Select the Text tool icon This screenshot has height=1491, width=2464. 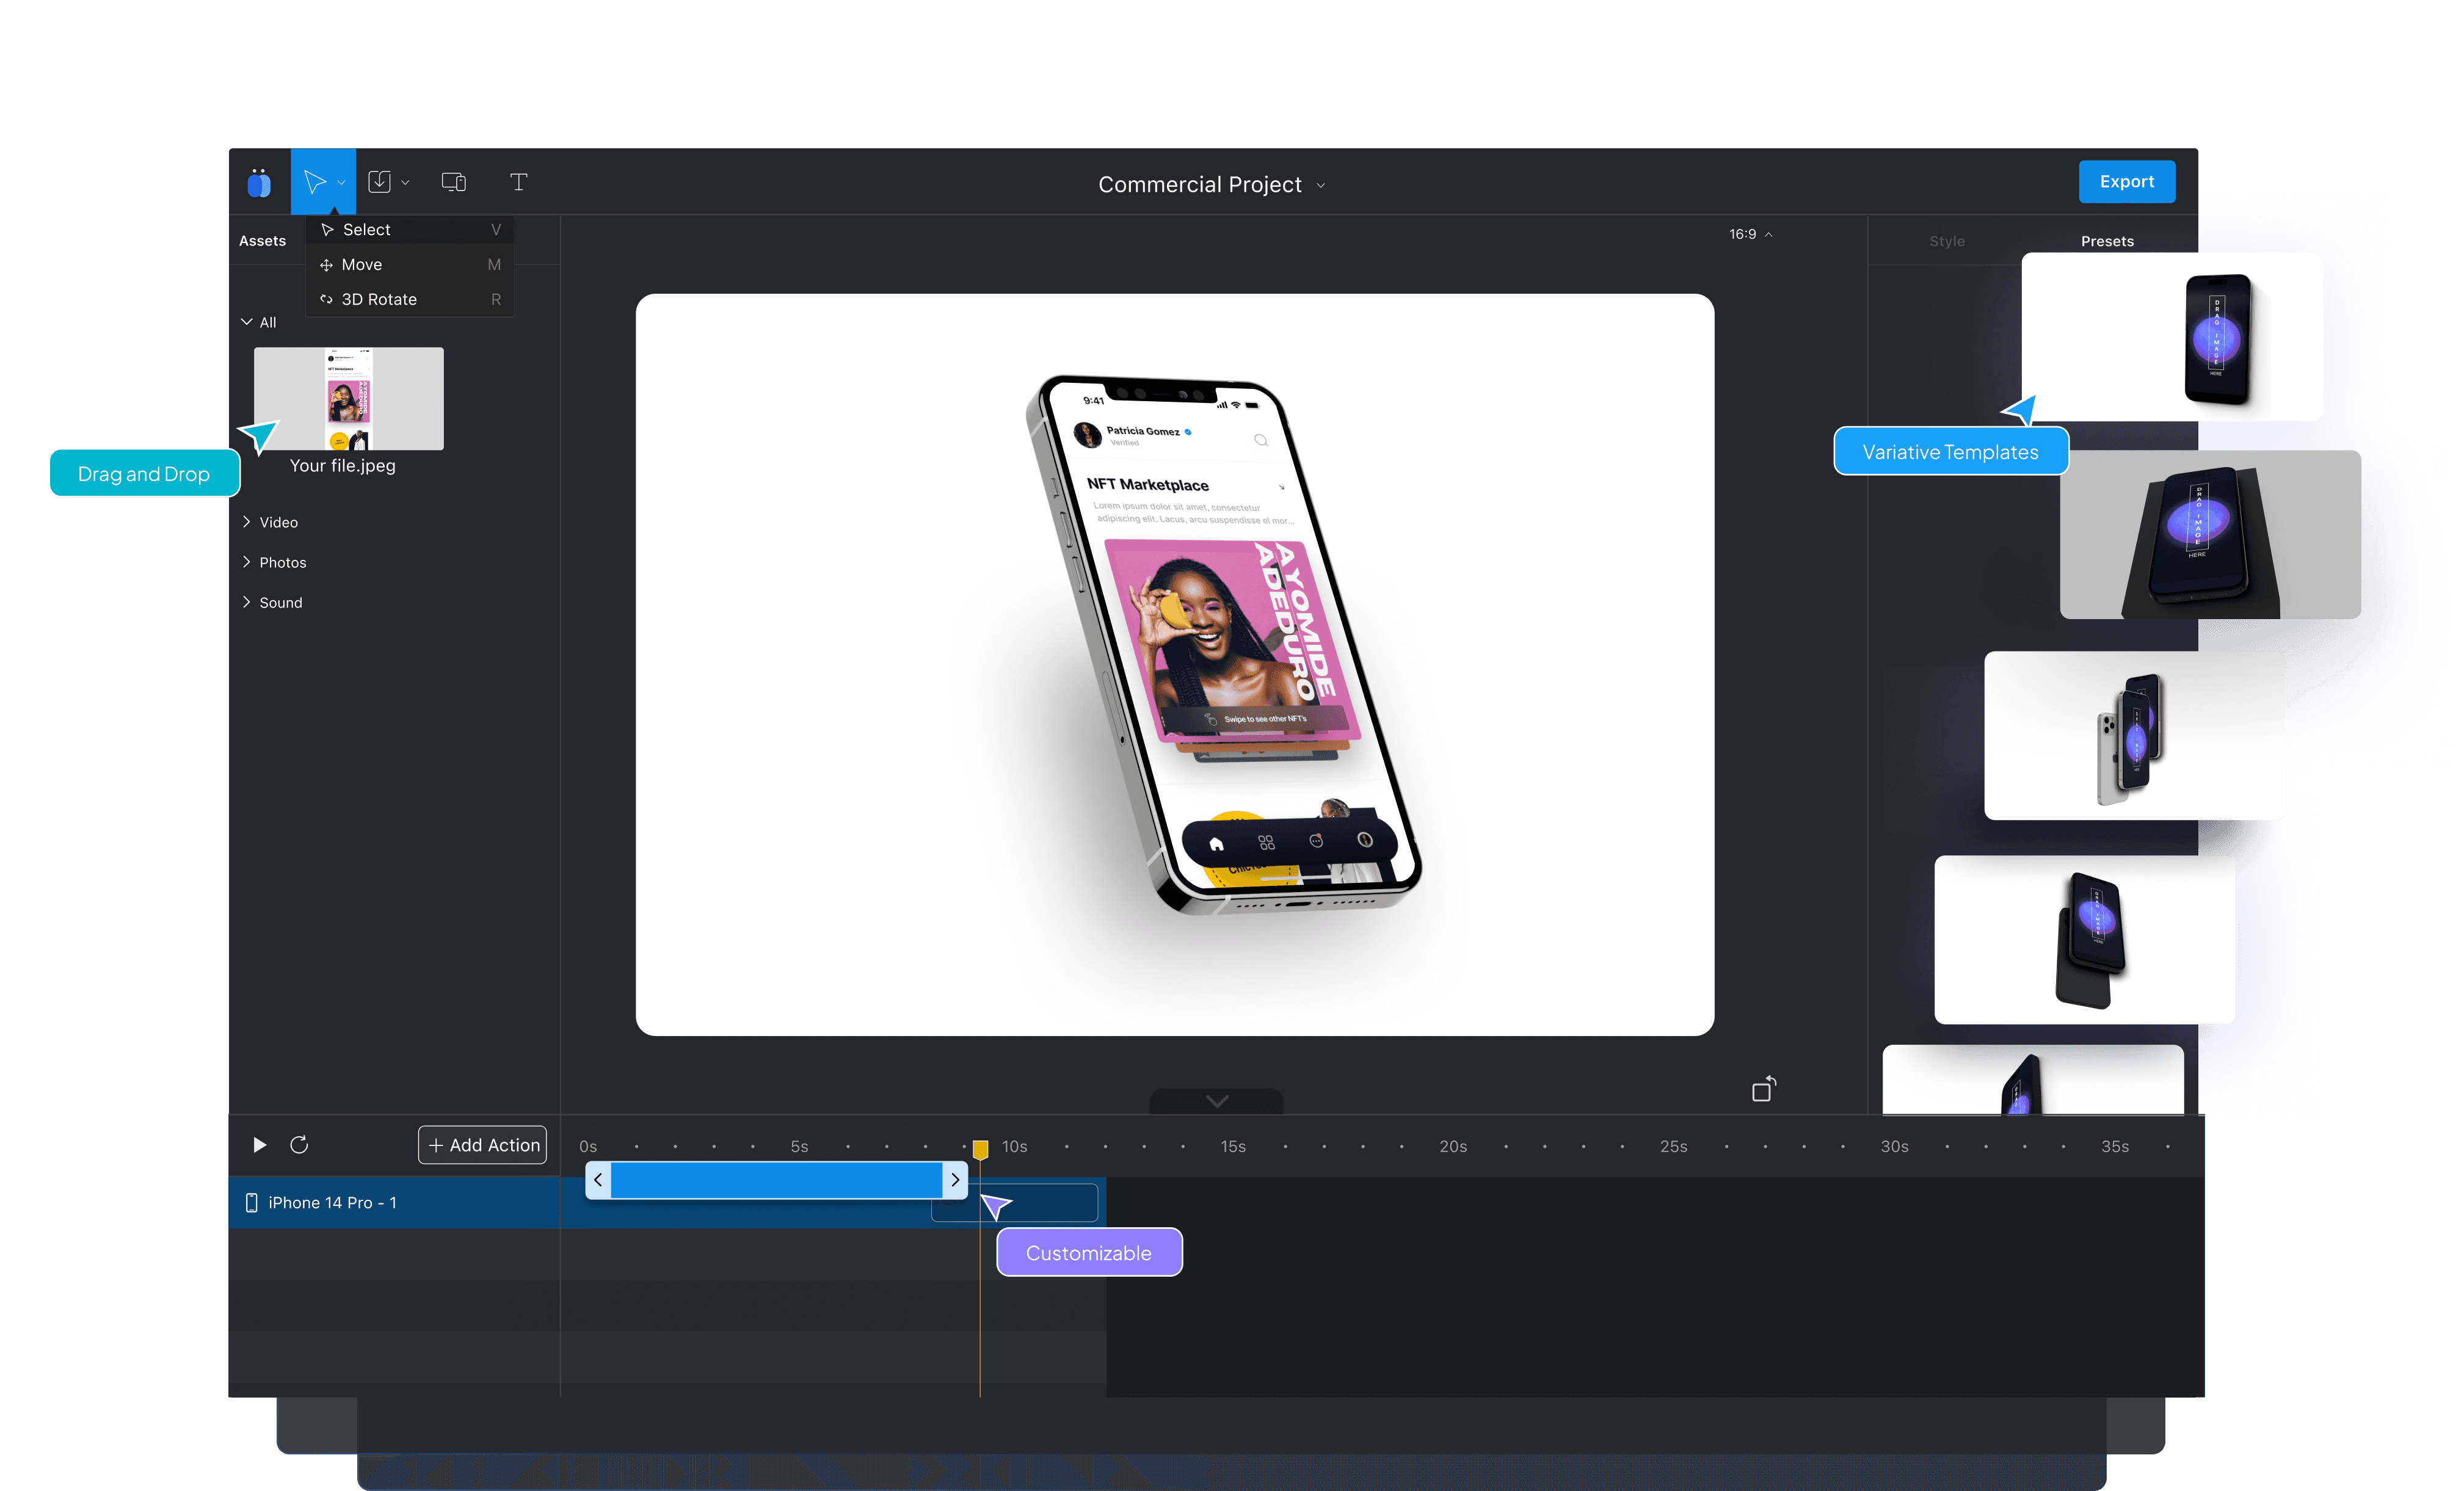click(x=518, y=182)
